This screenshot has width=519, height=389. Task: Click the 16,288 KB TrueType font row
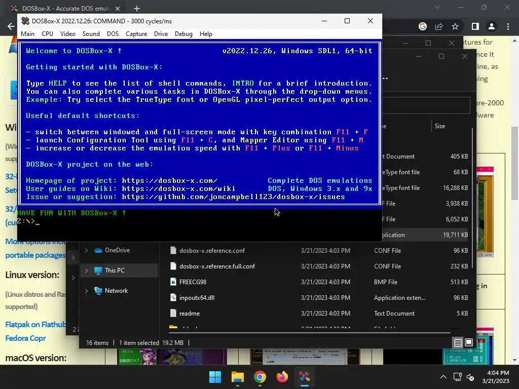click(426, 188)
